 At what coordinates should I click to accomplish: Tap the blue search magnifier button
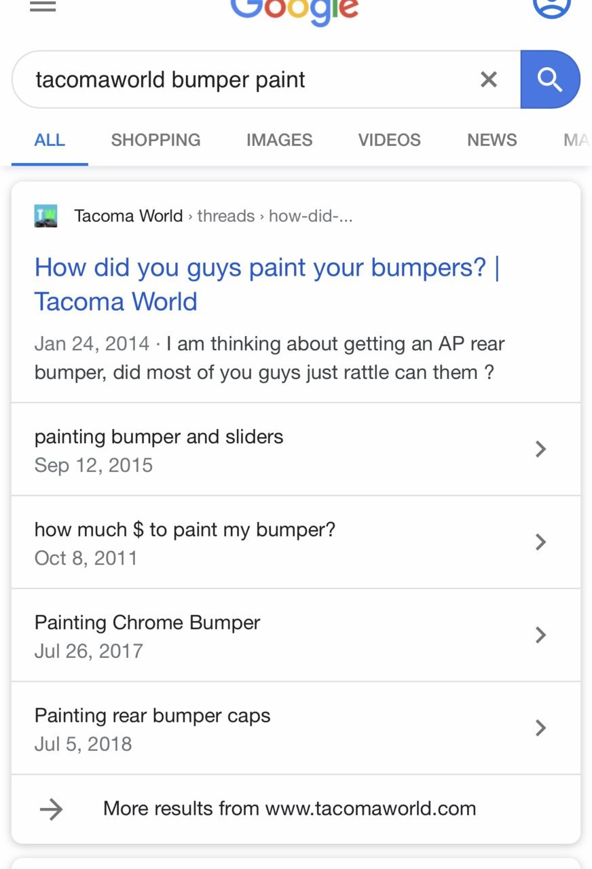coord(550,79)
